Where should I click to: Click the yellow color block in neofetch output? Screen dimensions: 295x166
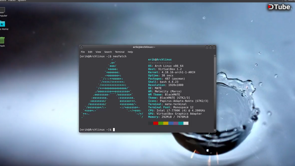click(166, 123)
